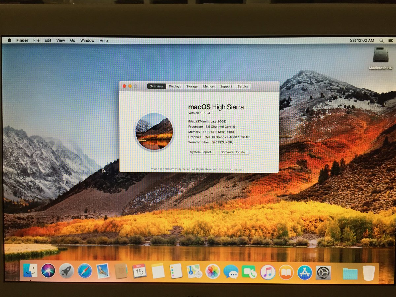Click the Software Update button
The height and width of the screenshot is (297, 396).
tap(234, 152)
